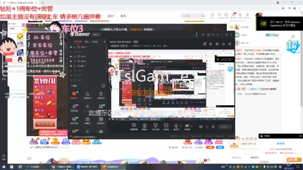
Task: Open the 创作中心 creator center icon
Action: tap(247, 16)
